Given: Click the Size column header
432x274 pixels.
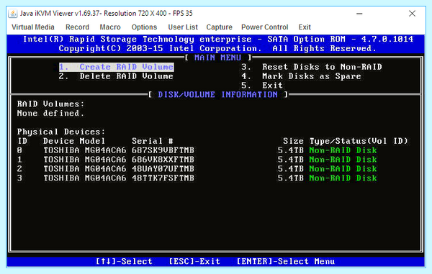Looking at the screenshot, I should point(293,141).
